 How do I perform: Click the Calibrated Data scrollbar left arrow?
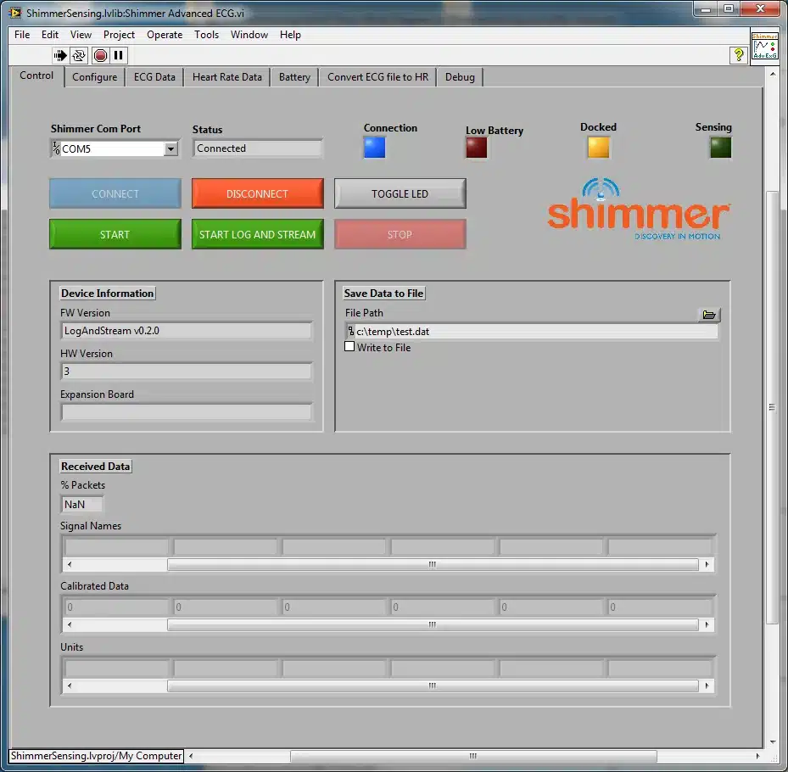click(70, 624)
